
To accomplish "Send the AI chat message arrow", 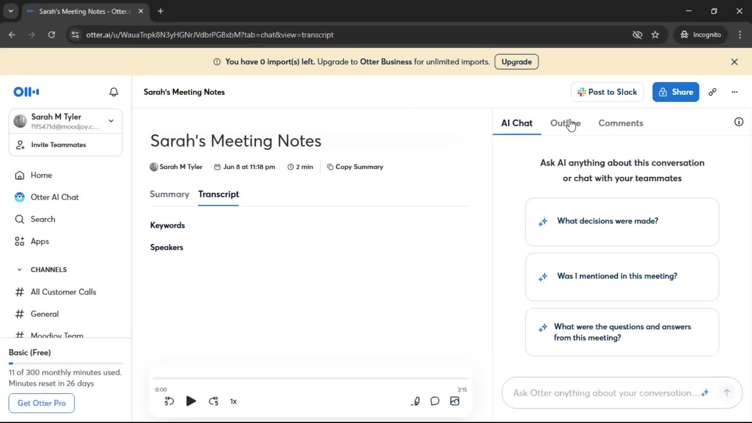I will point(727,393).
